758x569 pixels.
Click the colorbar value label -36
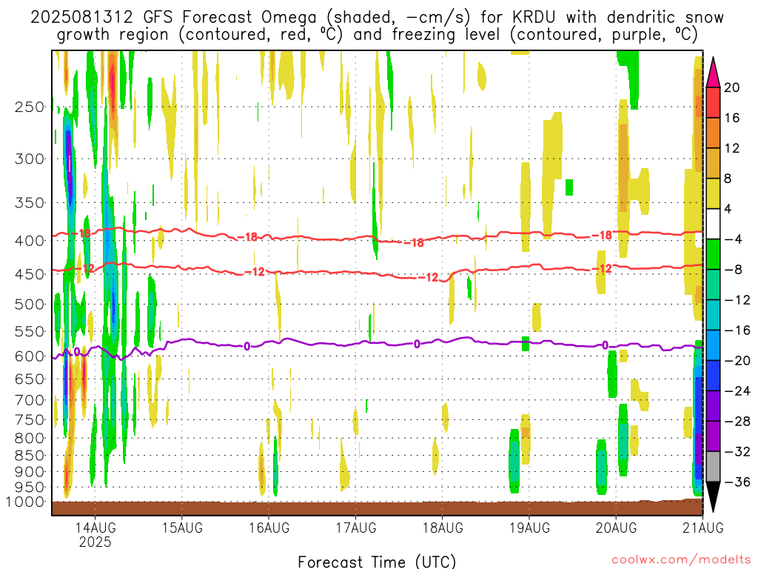[738, 482]
